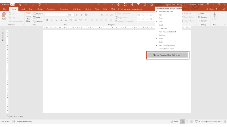Screen dimensions: 227x127
Task: Click Increase Font Size icon
Action: [x=77, y=15]
